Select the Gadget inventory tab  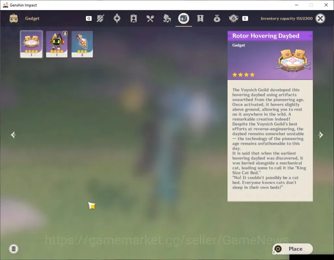[x=184, y=19]
